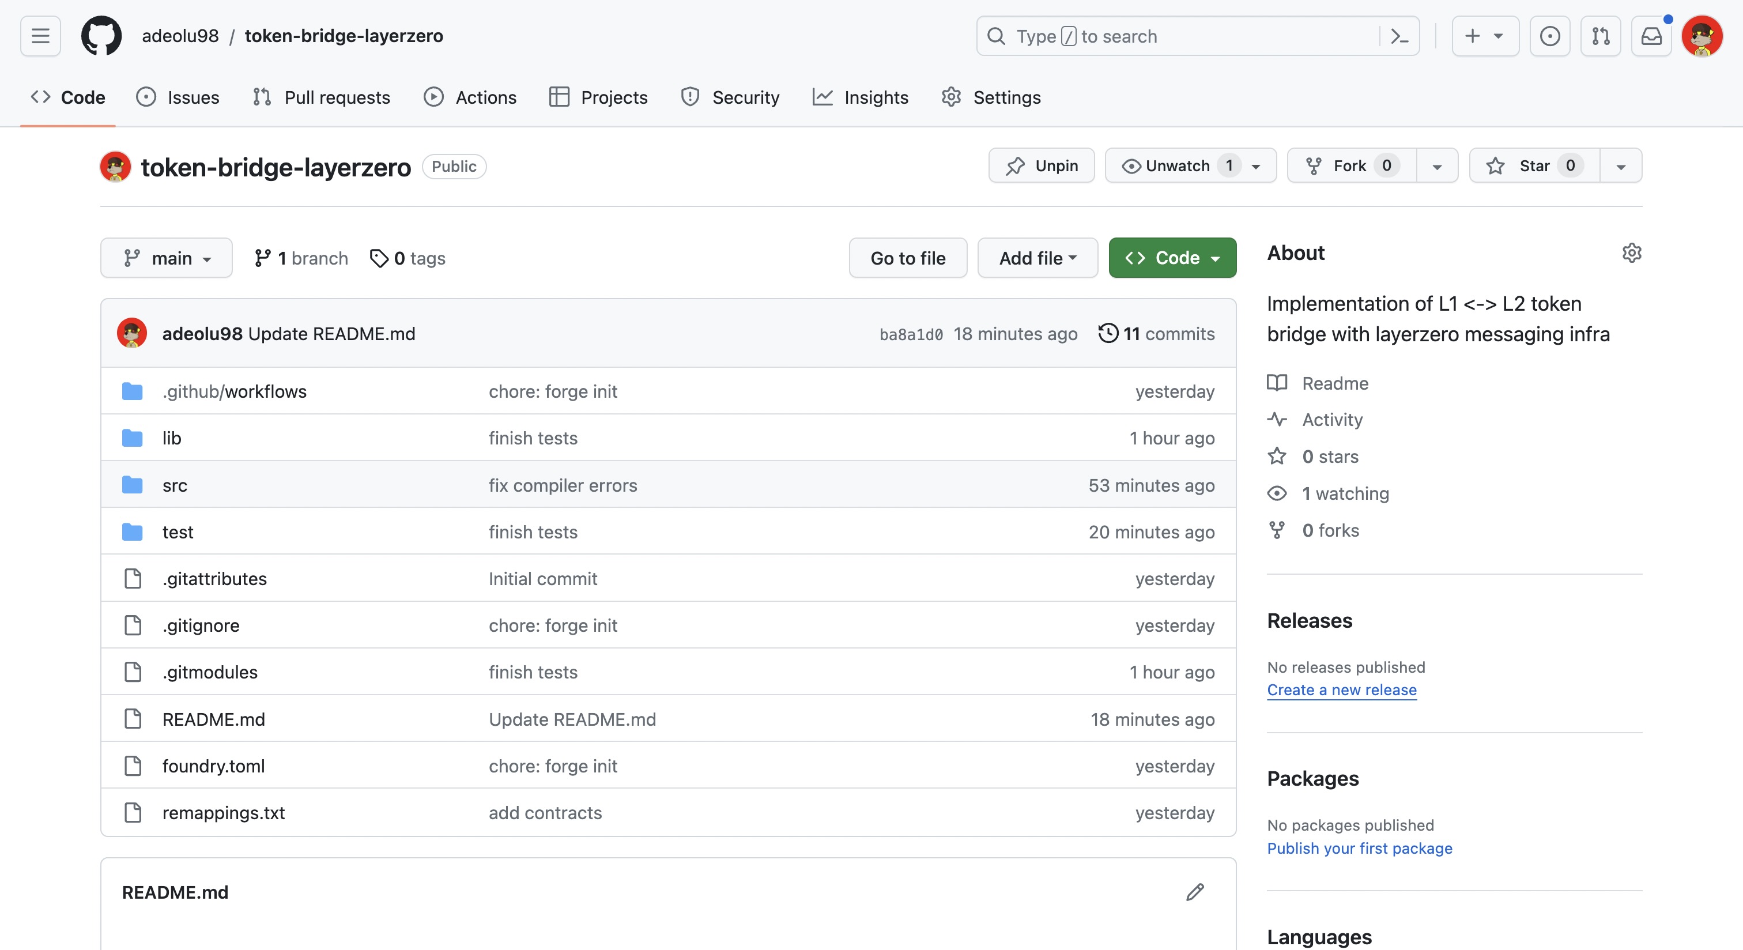1743x950 pixels.
Task: Open 'add contracts' commit message
Action: point(545,813)
